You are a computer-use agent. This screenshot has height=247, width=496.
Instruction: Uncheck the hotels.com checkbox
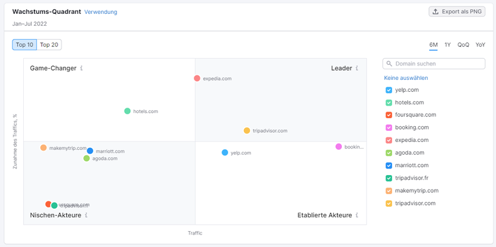tap(389, 102)
